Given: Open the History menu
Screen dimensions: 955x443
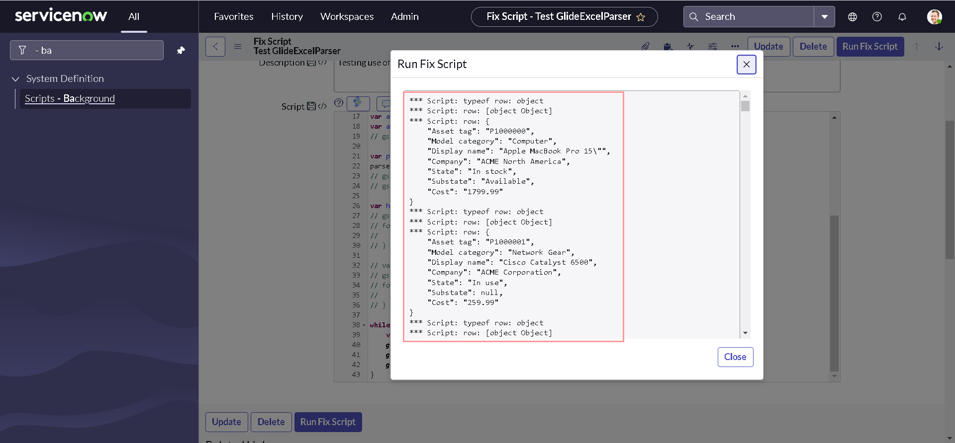Looking at the screenshot, I should [x=287, y=16].
